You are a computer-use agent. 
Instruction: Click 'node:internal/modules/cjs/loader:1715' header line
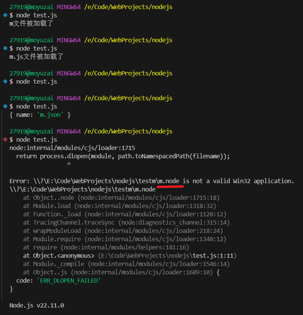(x=72, y=148)
